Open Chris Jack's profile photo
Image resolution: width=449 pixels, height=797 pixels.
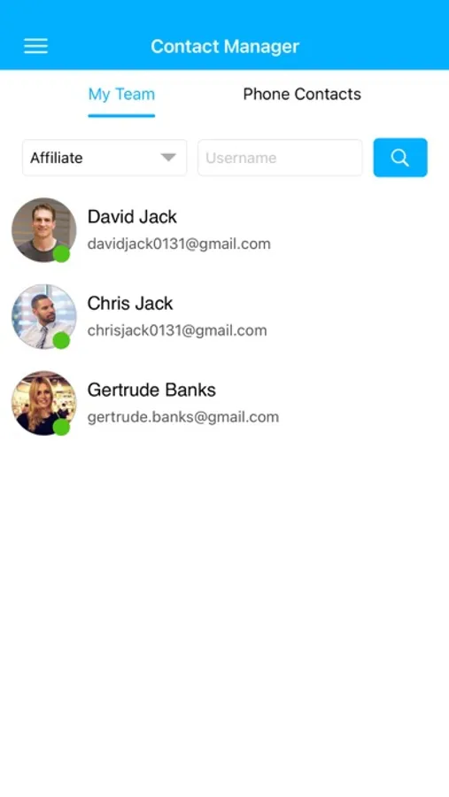click(43, 316)
